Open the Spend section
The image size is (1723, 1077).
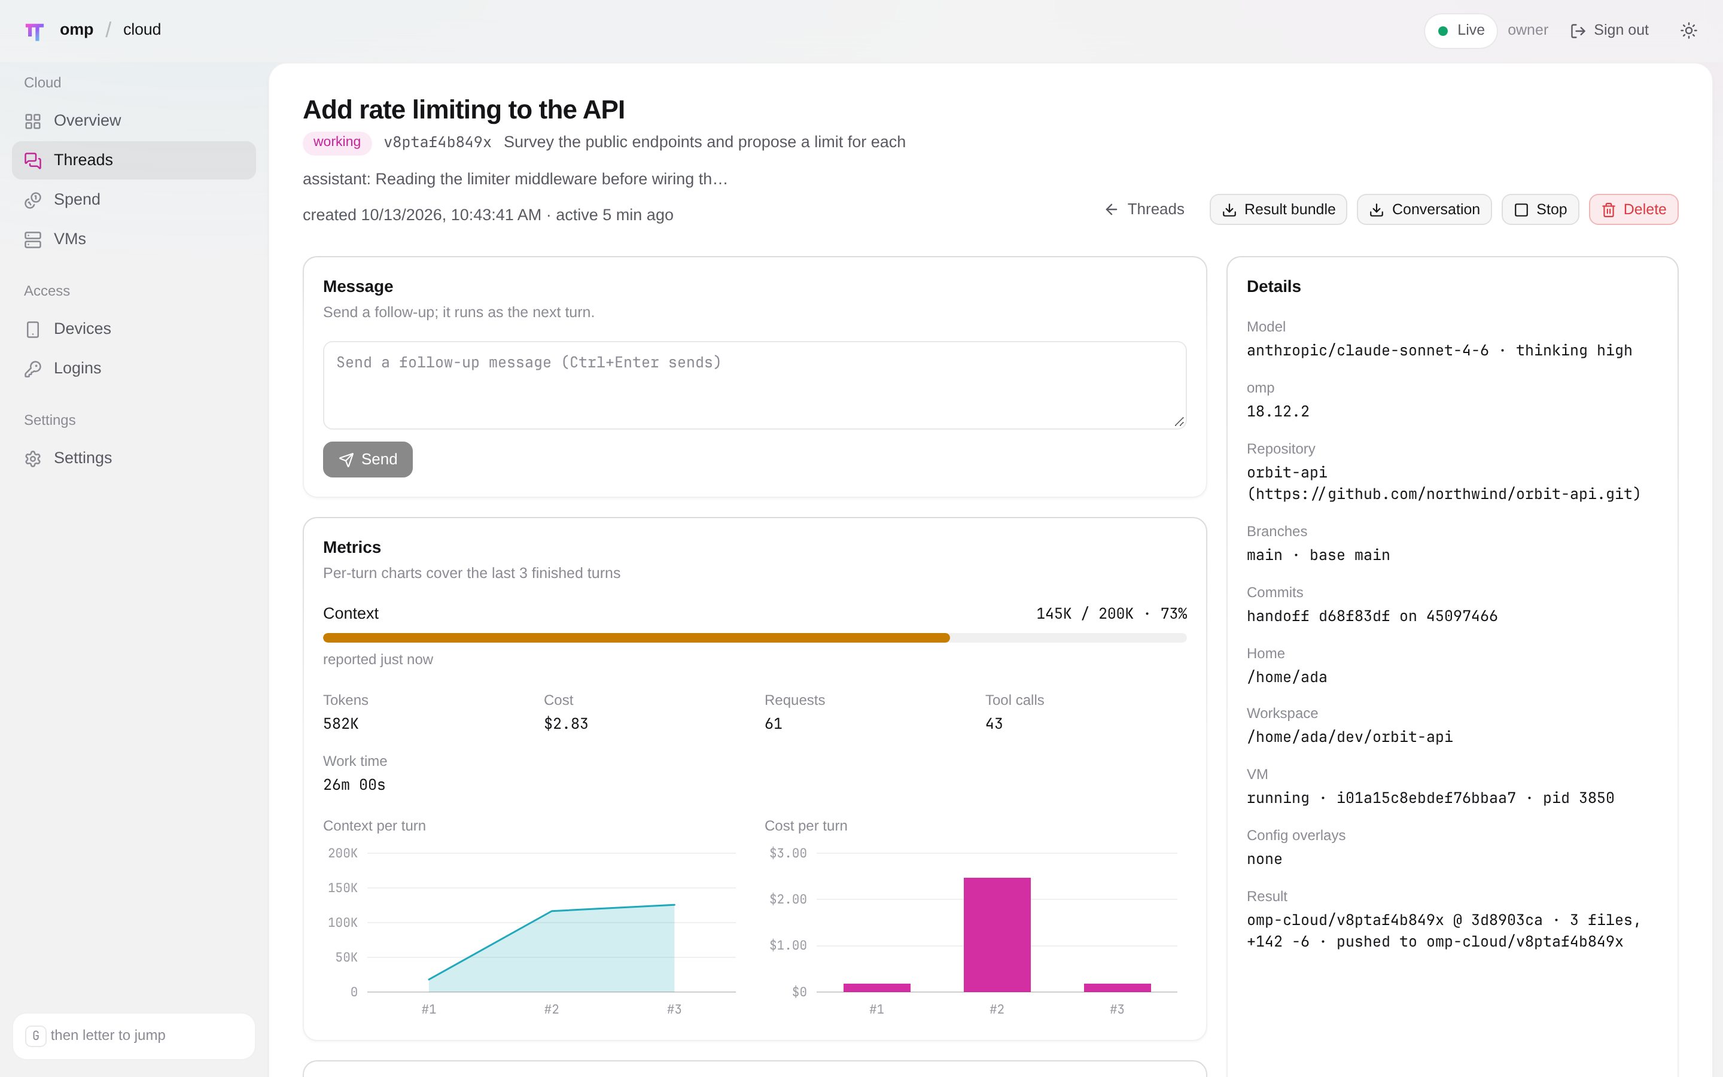point(134,199)
